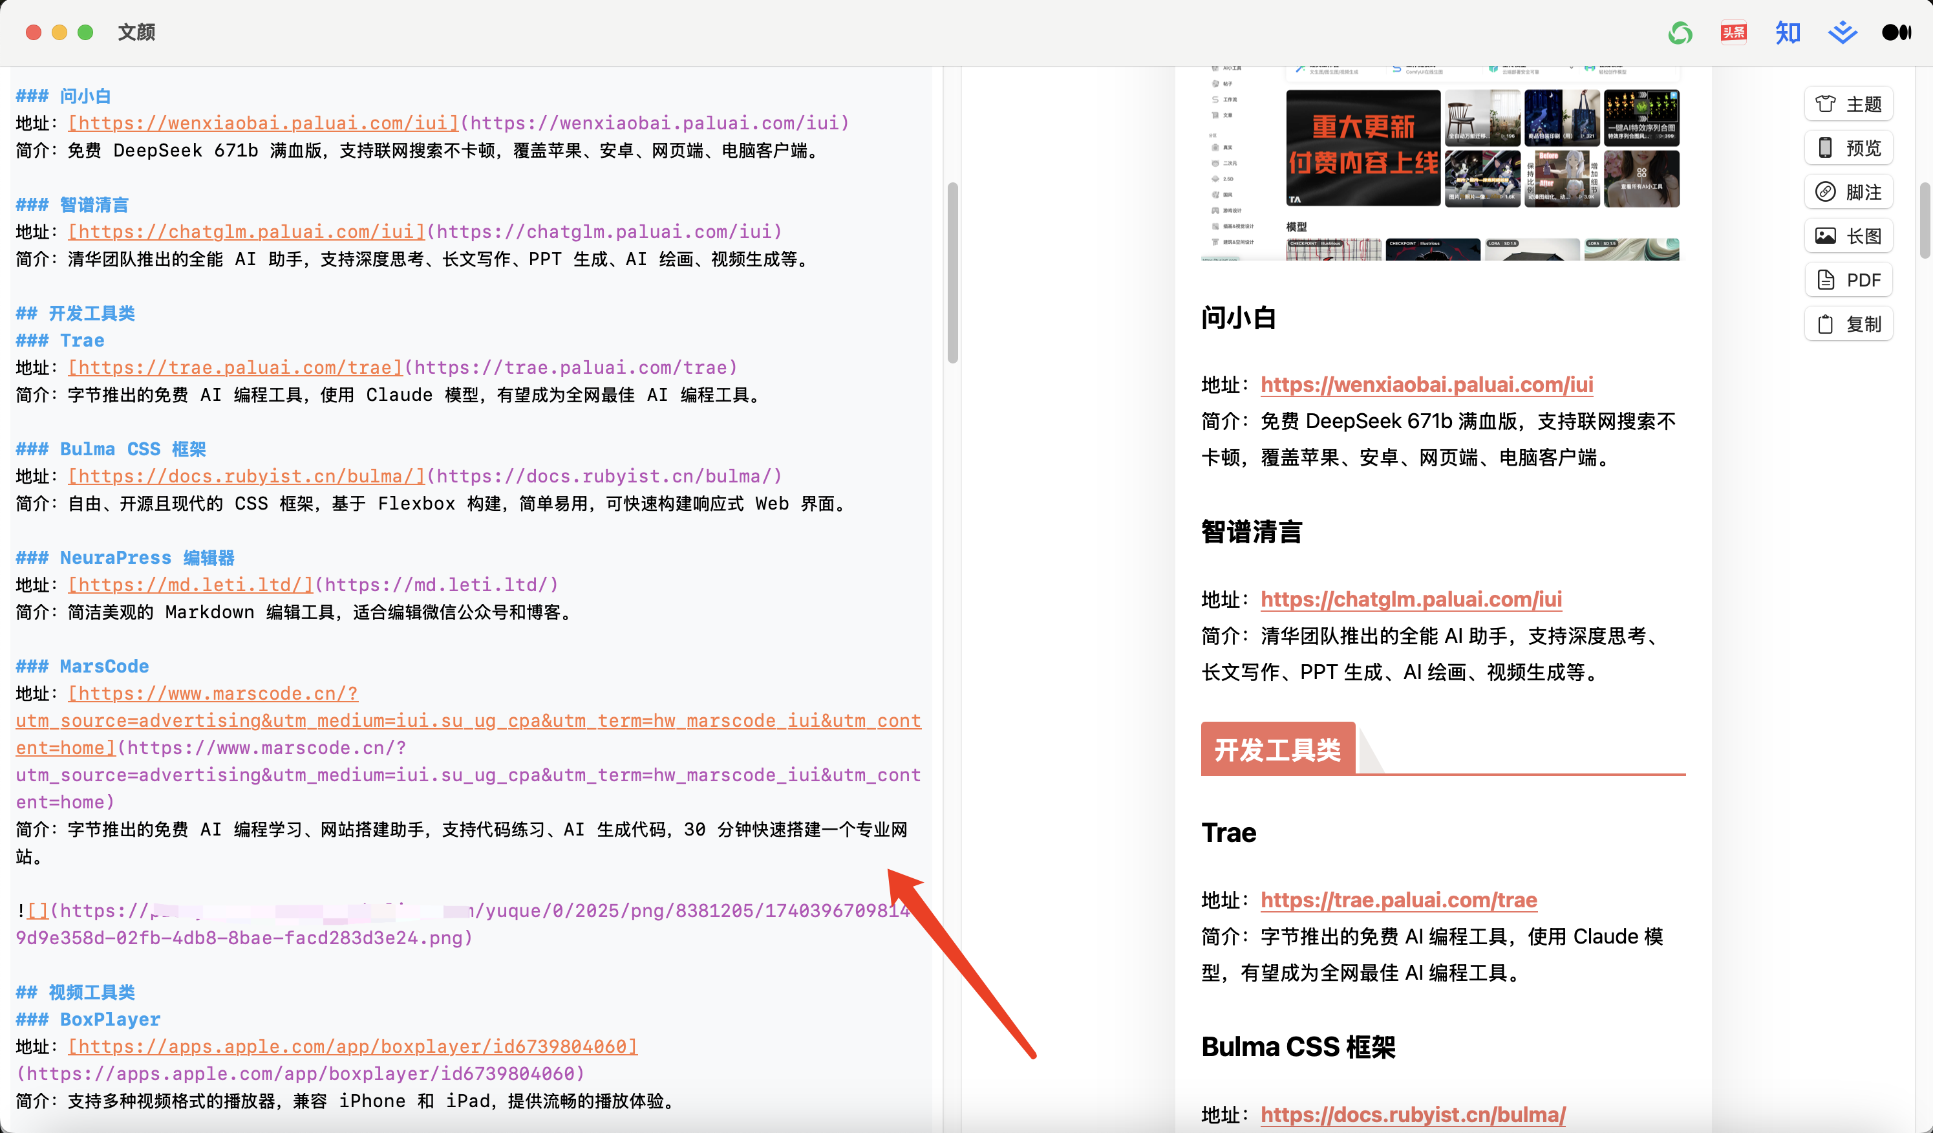Open the wenxiaobai.paluai.com preview link
Image resolution: width=1933 pixels, height=1133 pixels.
pos(1426,384)
